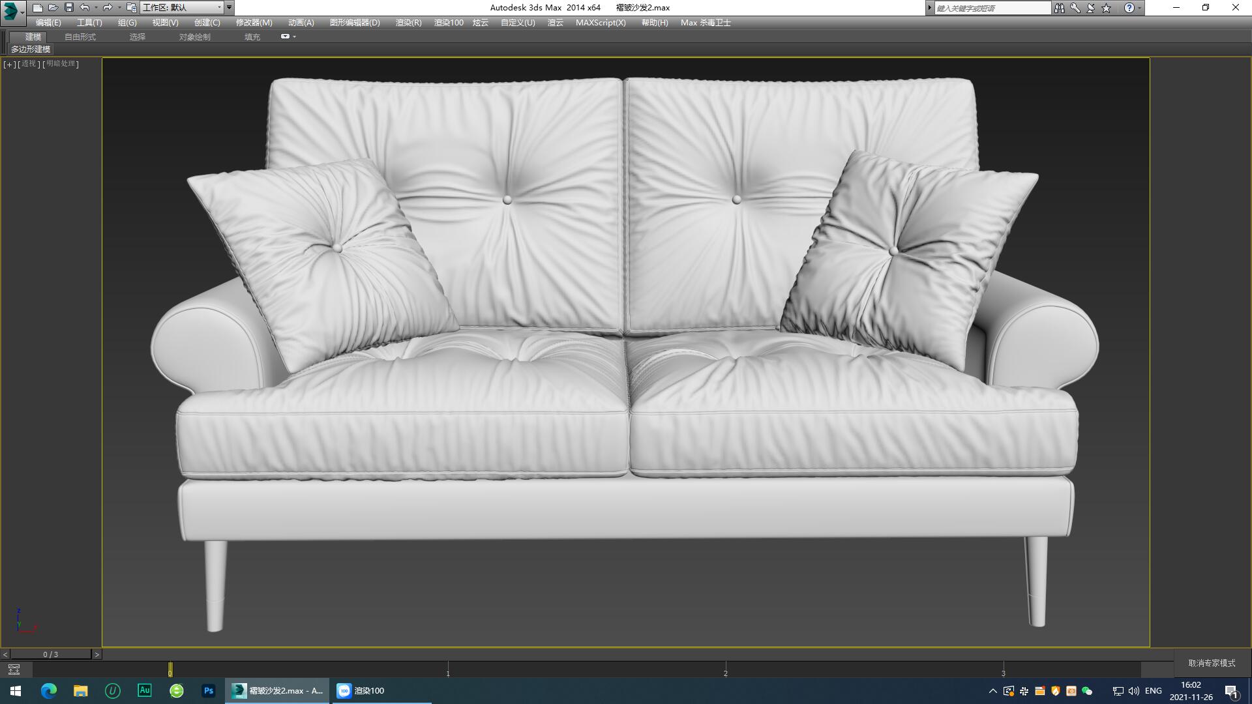Open Communication Center satellite icon
The height and width of the screenshot is (704, 1252).
pos(1089,7)
